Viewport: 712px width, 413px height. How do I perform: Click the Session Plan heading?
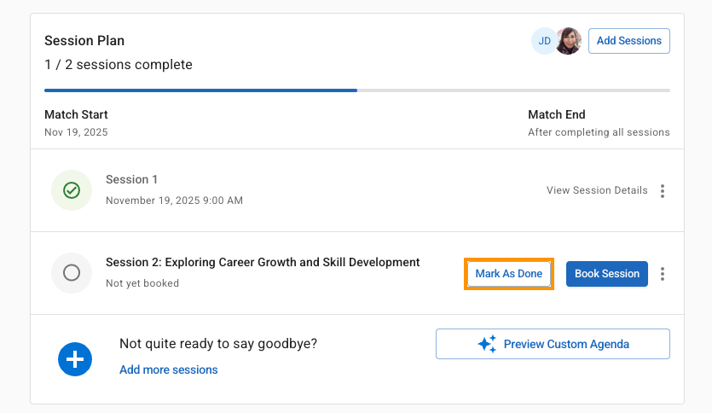pos(84,41)
